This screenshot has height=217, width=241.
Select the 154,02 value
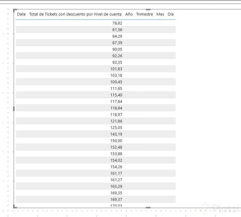point(116,160)
